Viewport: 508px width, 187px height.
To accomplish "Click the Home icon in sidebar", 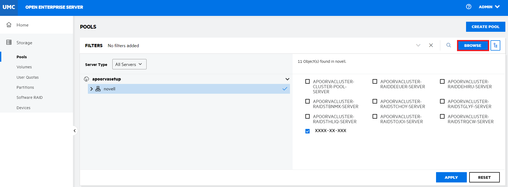I will coord(9,25).
